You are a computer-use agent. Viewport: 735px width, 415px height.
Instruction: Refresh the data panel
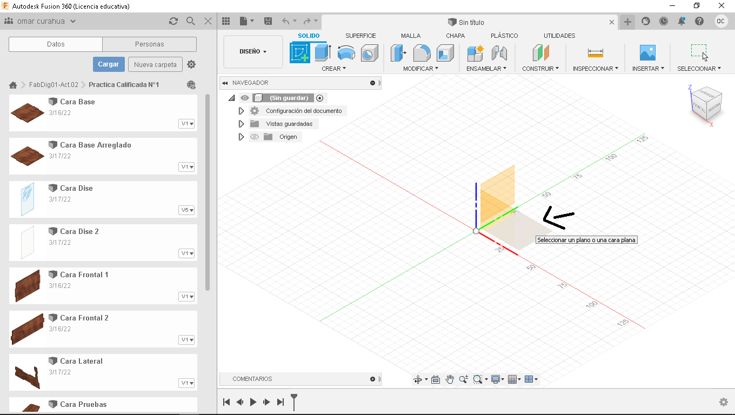173,21
